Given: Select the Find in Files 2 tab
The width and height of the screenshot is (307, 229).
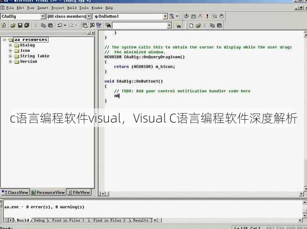Looking at the screenshot, I should [109, 220].
